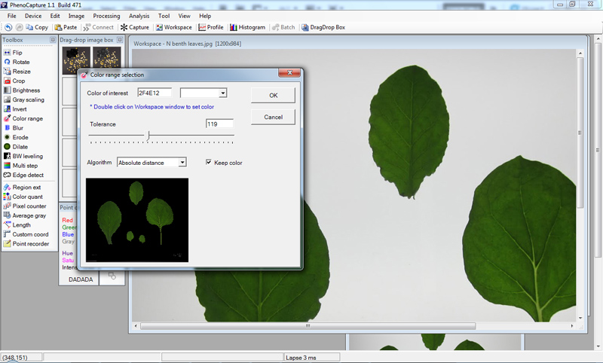Viewport: 603px width, 363px height.
Task: Open the Processing menu
Action: coord(106,16)
